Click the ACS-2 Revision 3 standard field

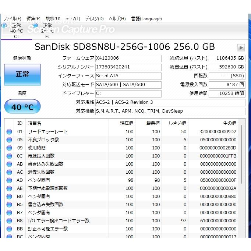170,102
